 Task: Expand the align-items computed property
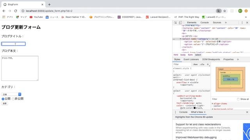[212, 103]
